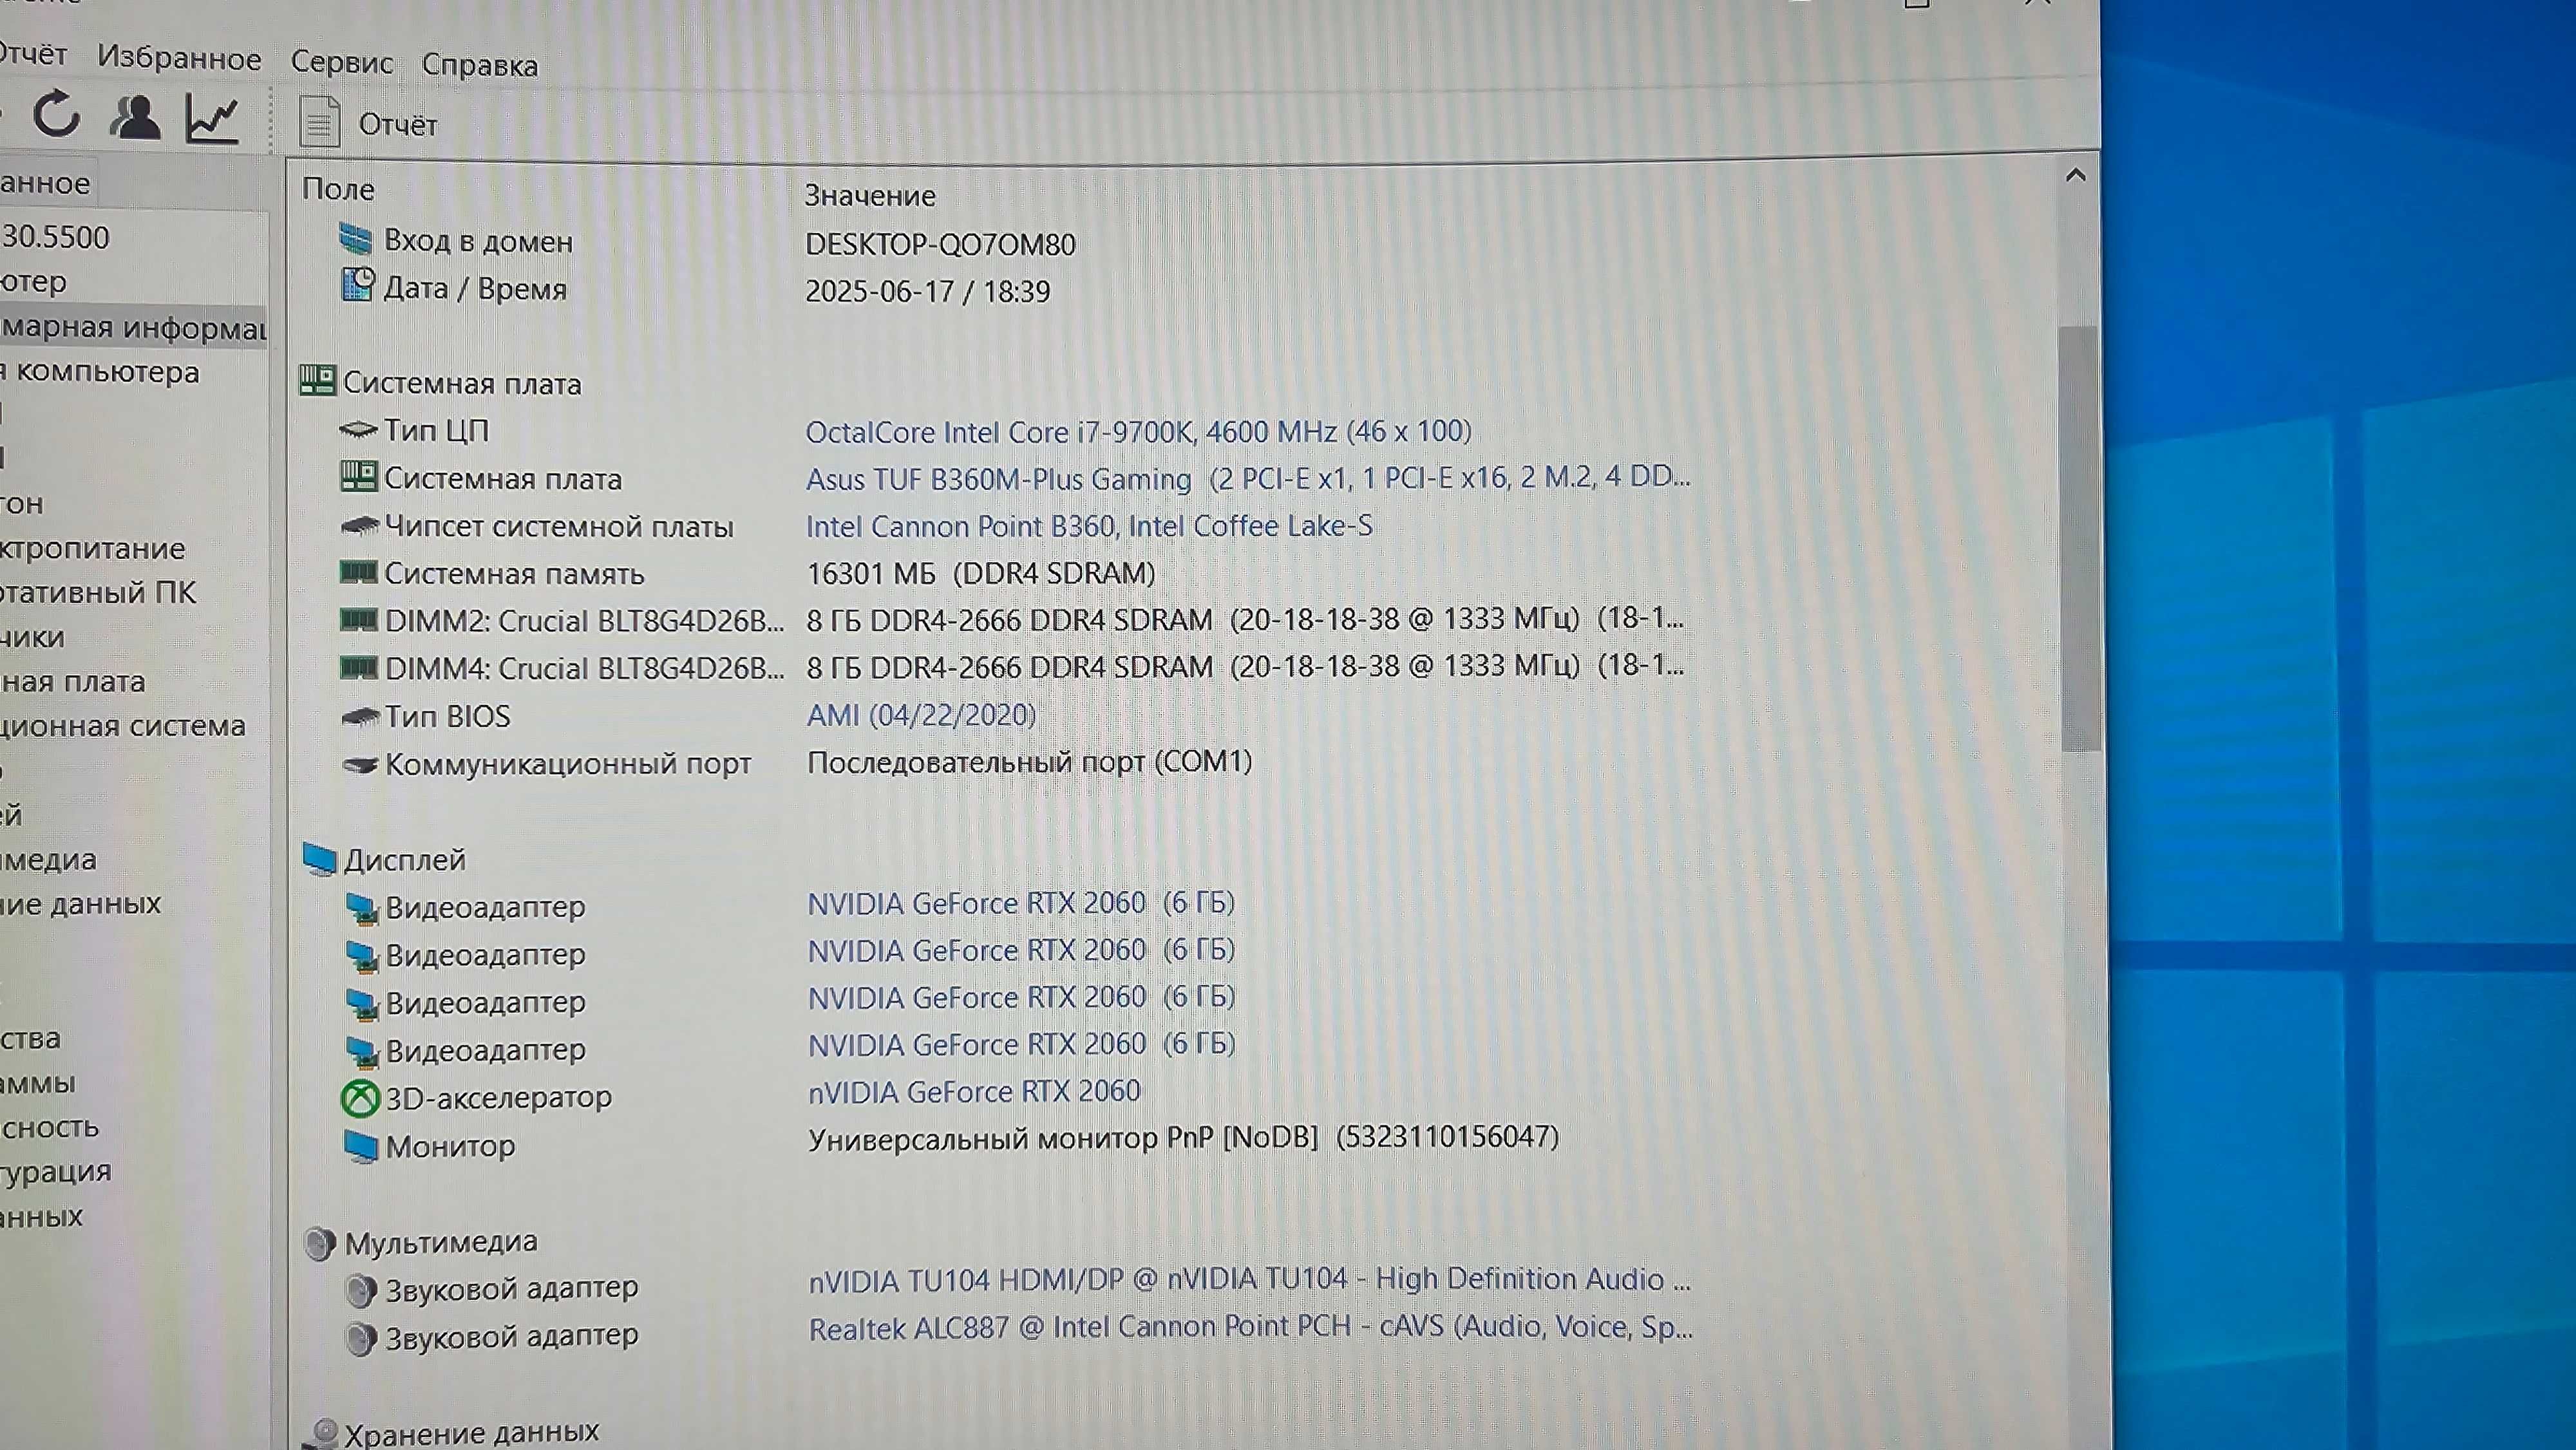Select the 30.5500 version item in sidebar
The image size is (2576, 1450).
[x=55, y=237]
